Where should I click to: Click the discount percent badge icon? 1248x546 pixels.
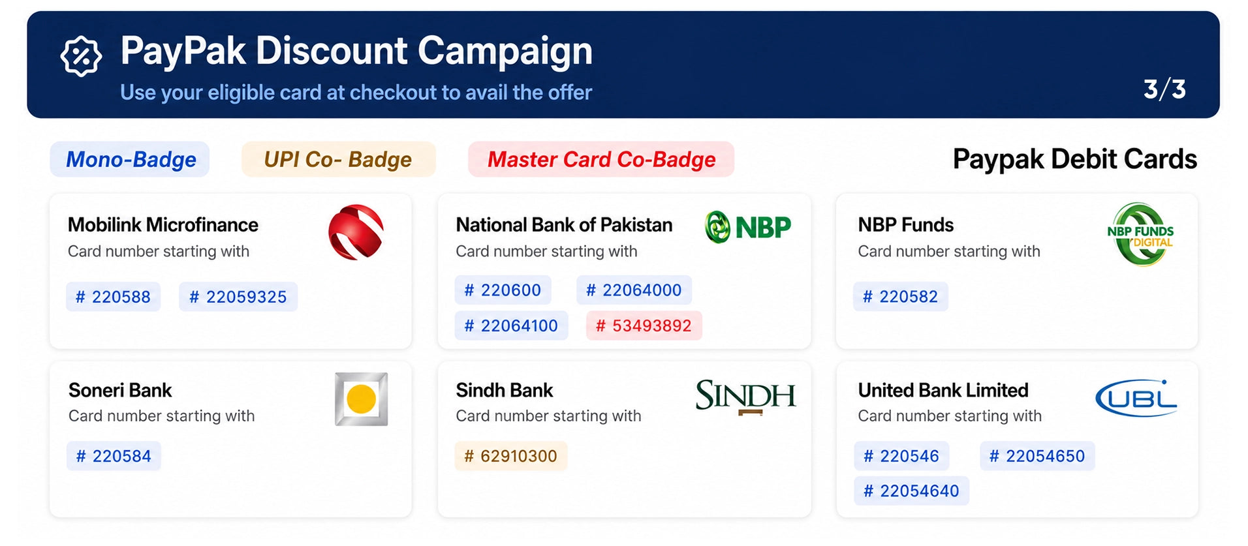(81, 56)
